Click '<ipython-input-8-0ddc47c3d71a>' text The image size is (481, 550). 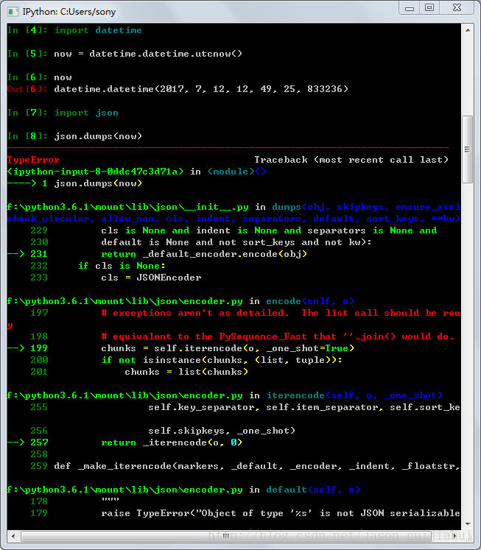[x=95, y=172]
